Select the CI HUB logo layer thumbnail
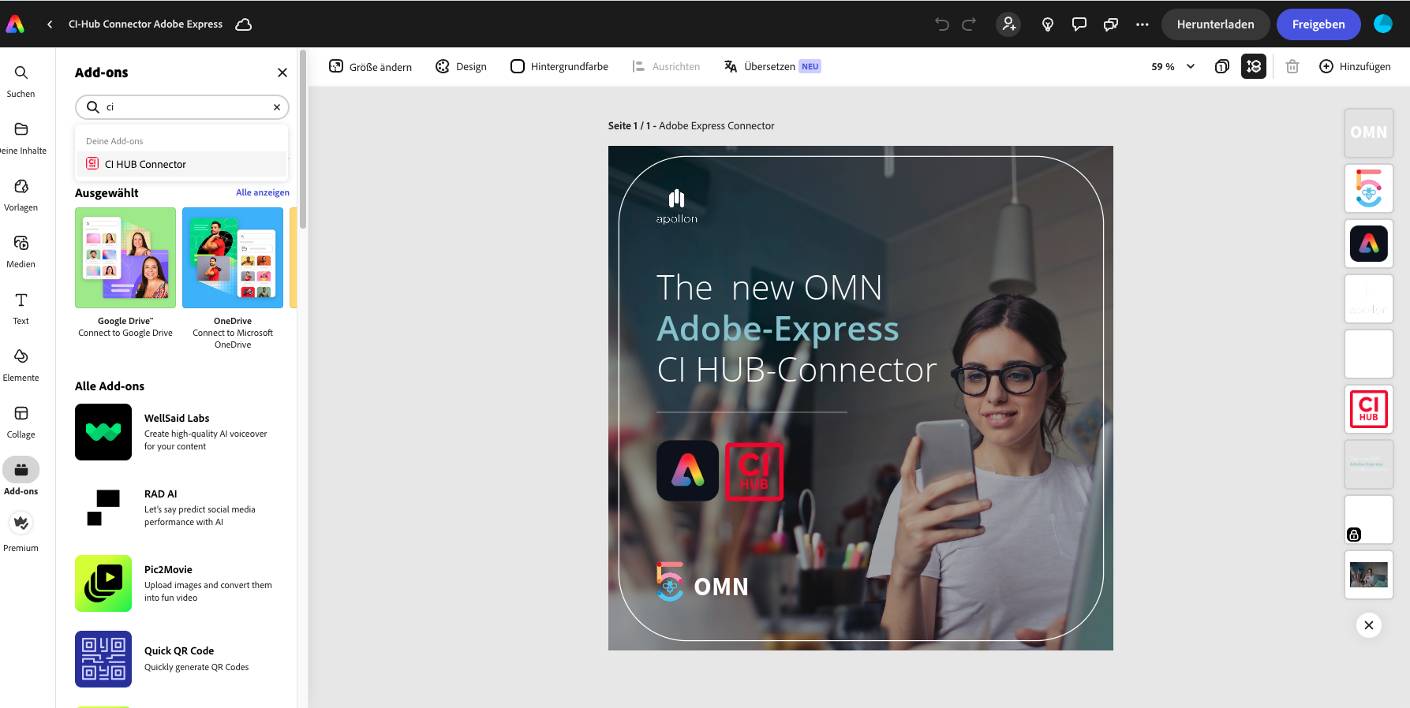The height and width of the screenshot is (708, 1410). [x=1369, y=409]
